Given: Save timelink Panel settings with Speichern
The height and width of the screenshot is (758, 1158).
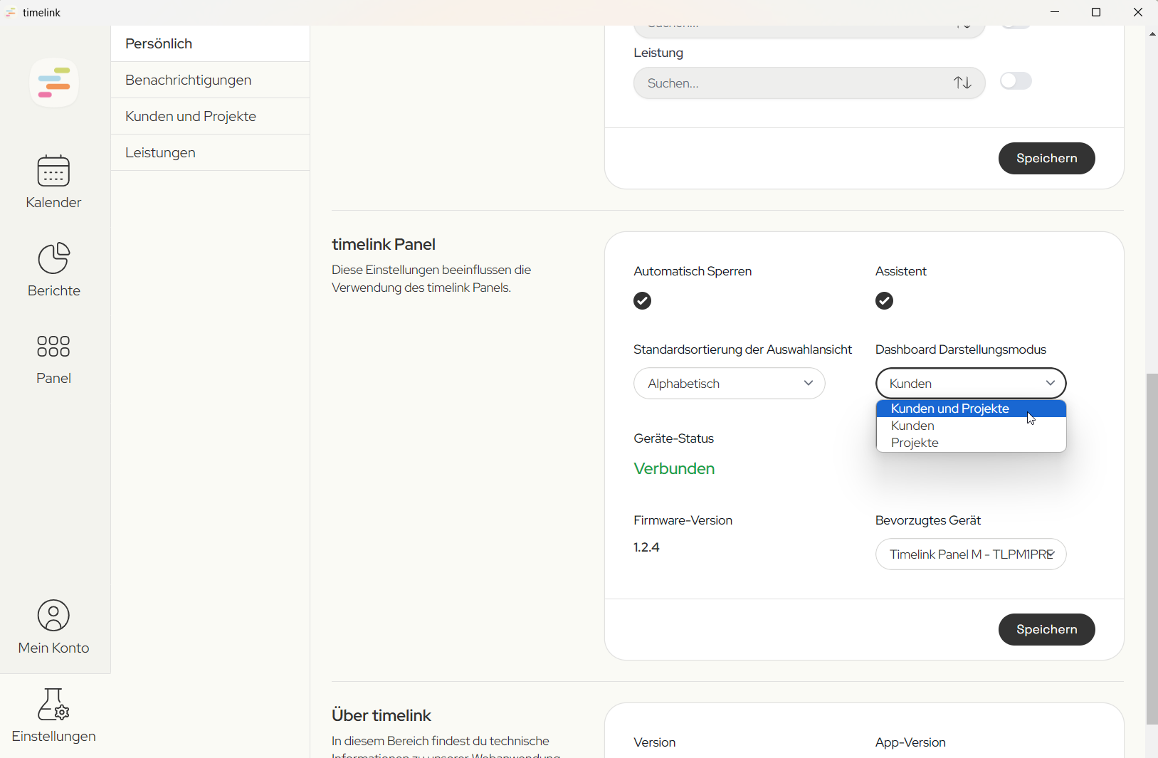Looking at the screenshot, I should pos(1046,629).
